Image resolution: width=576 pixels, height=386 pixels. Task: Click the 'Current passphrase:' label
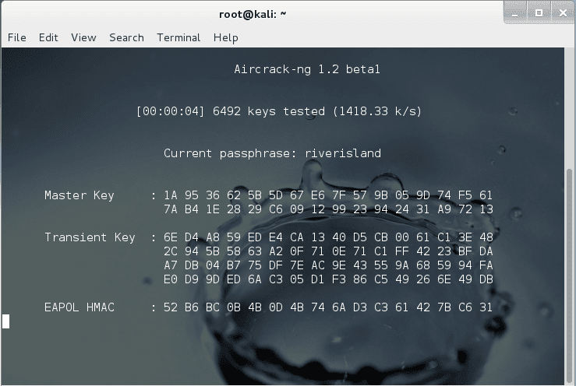[x=231, y=153]
